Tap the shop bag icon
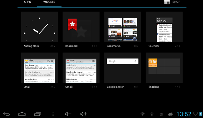The height and width of the screenshot is (118, 203). pyautogui.click(x=167, y=2)
